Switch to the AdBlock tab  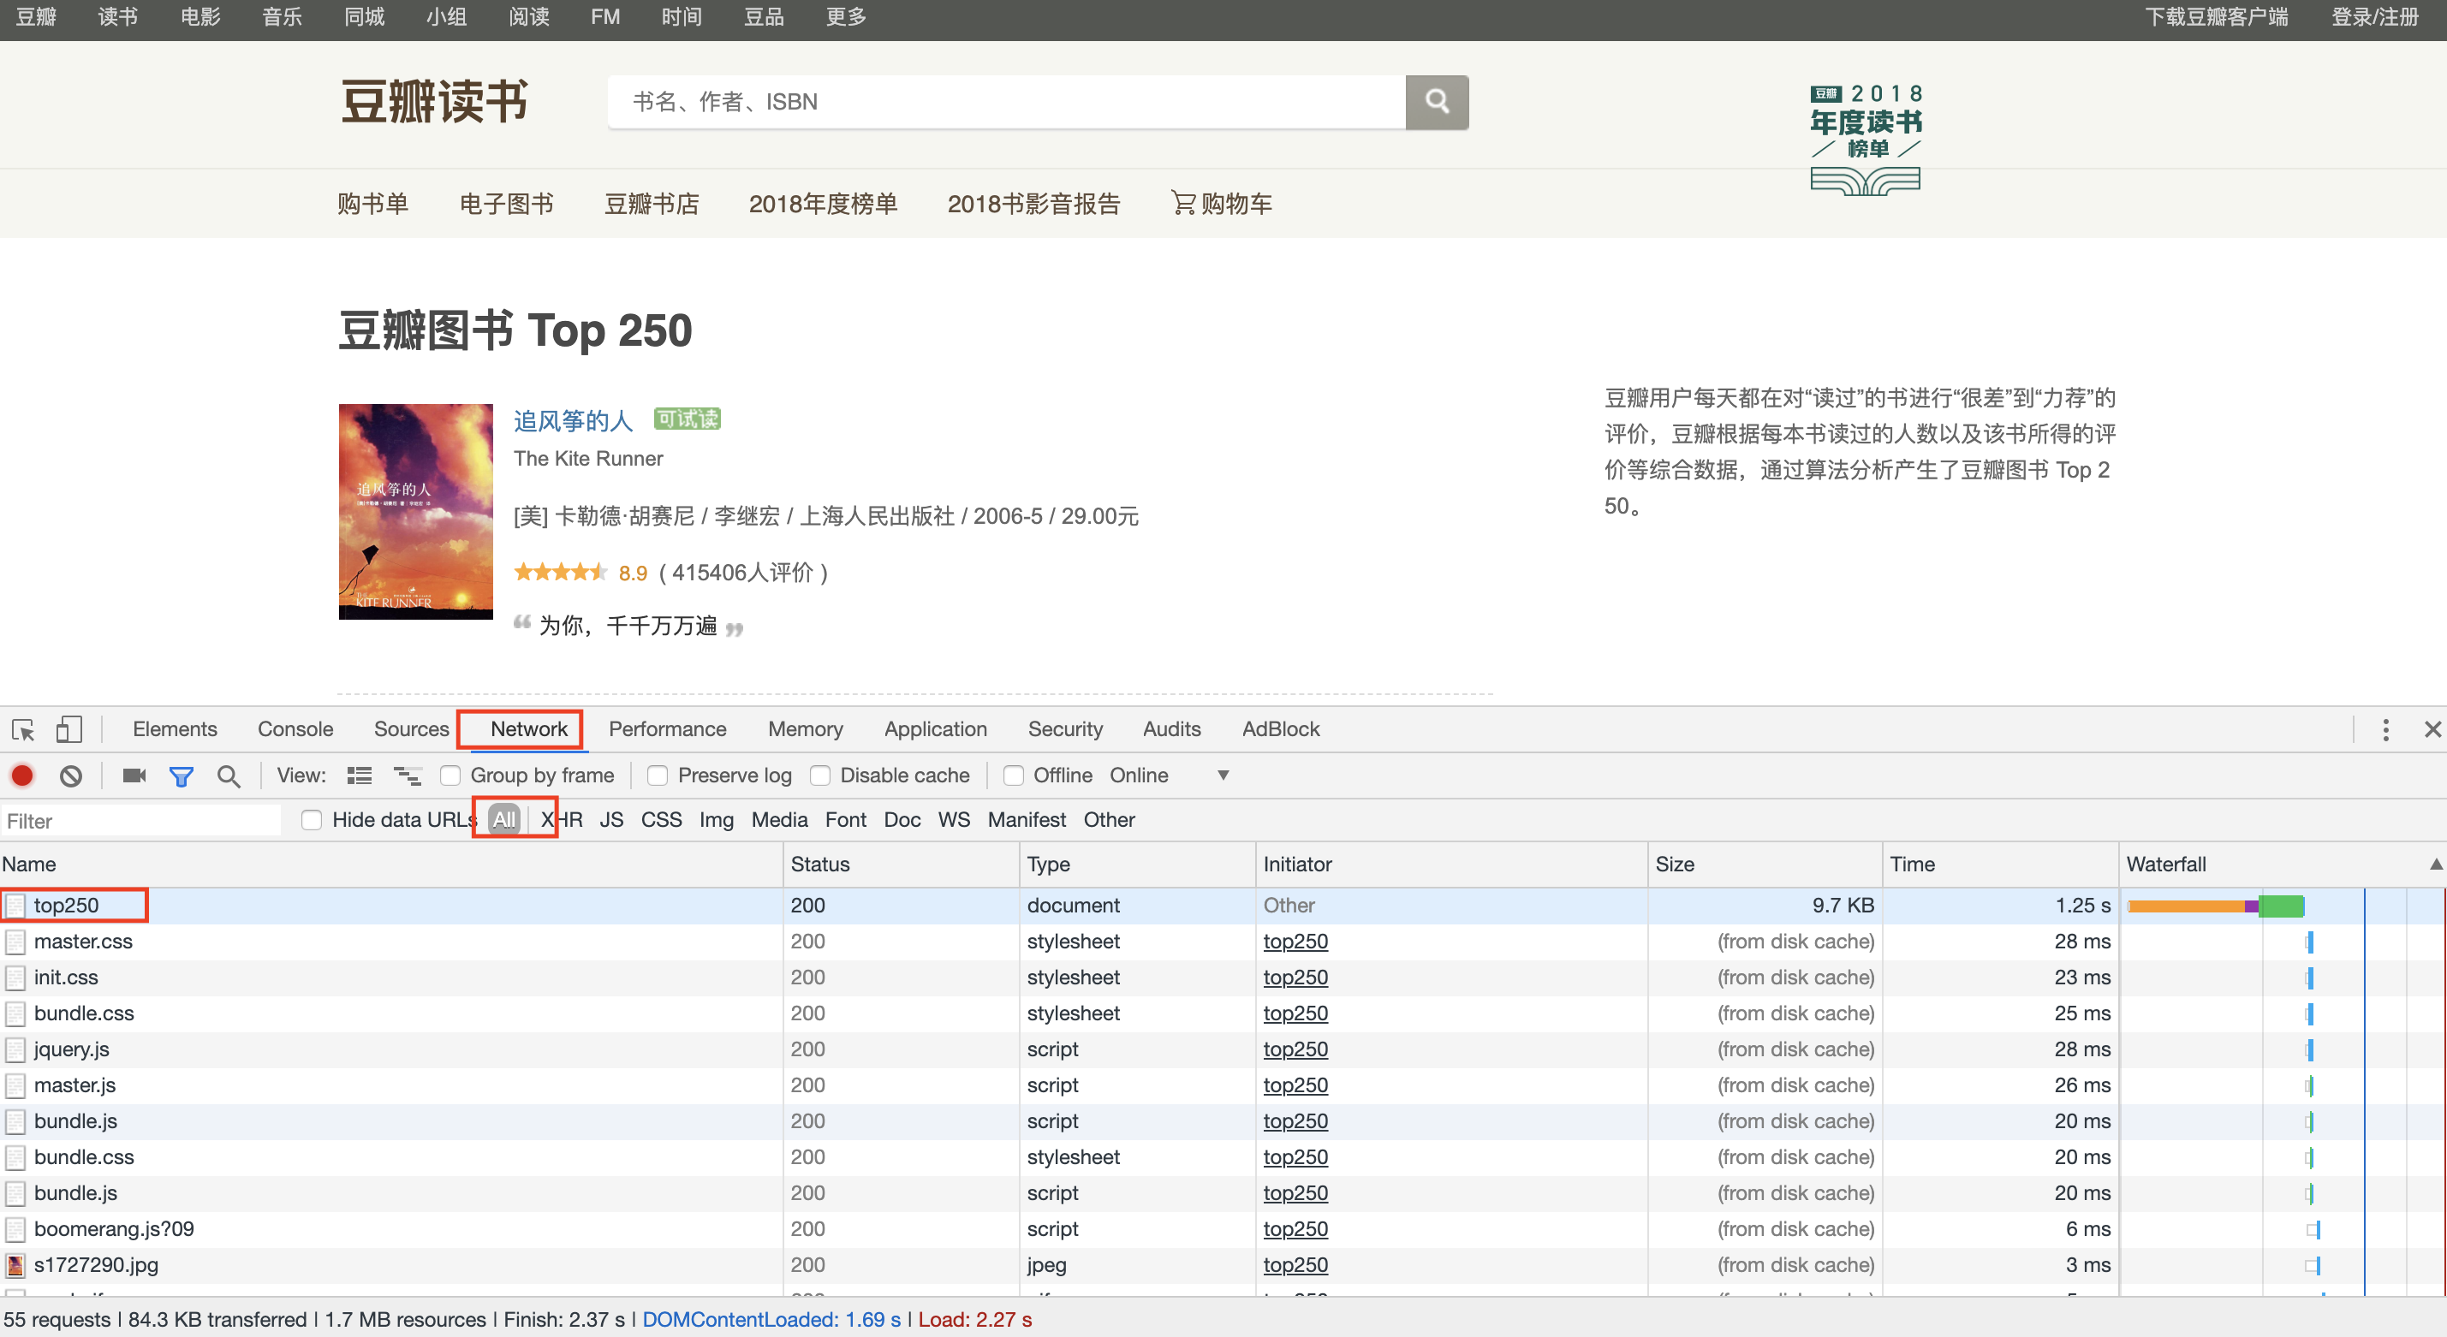(1282, 729)
